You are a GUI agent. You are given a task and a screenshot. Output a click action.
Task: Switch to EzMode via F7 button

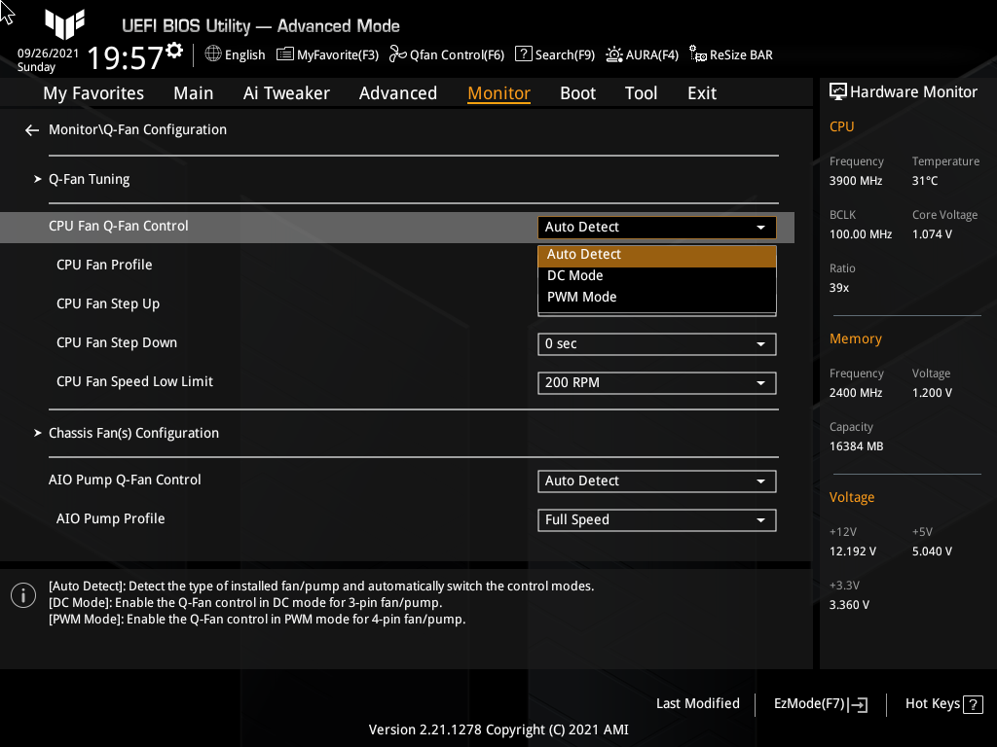click(x=819, y=703)
